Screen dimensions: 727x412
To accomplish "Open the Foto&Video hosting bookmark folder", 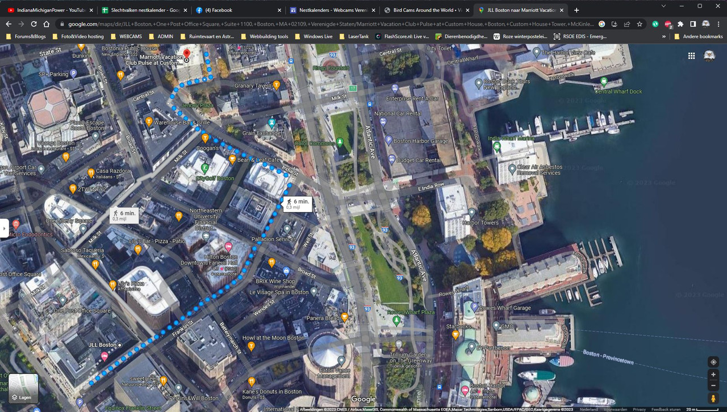I will tap(78, 36).
